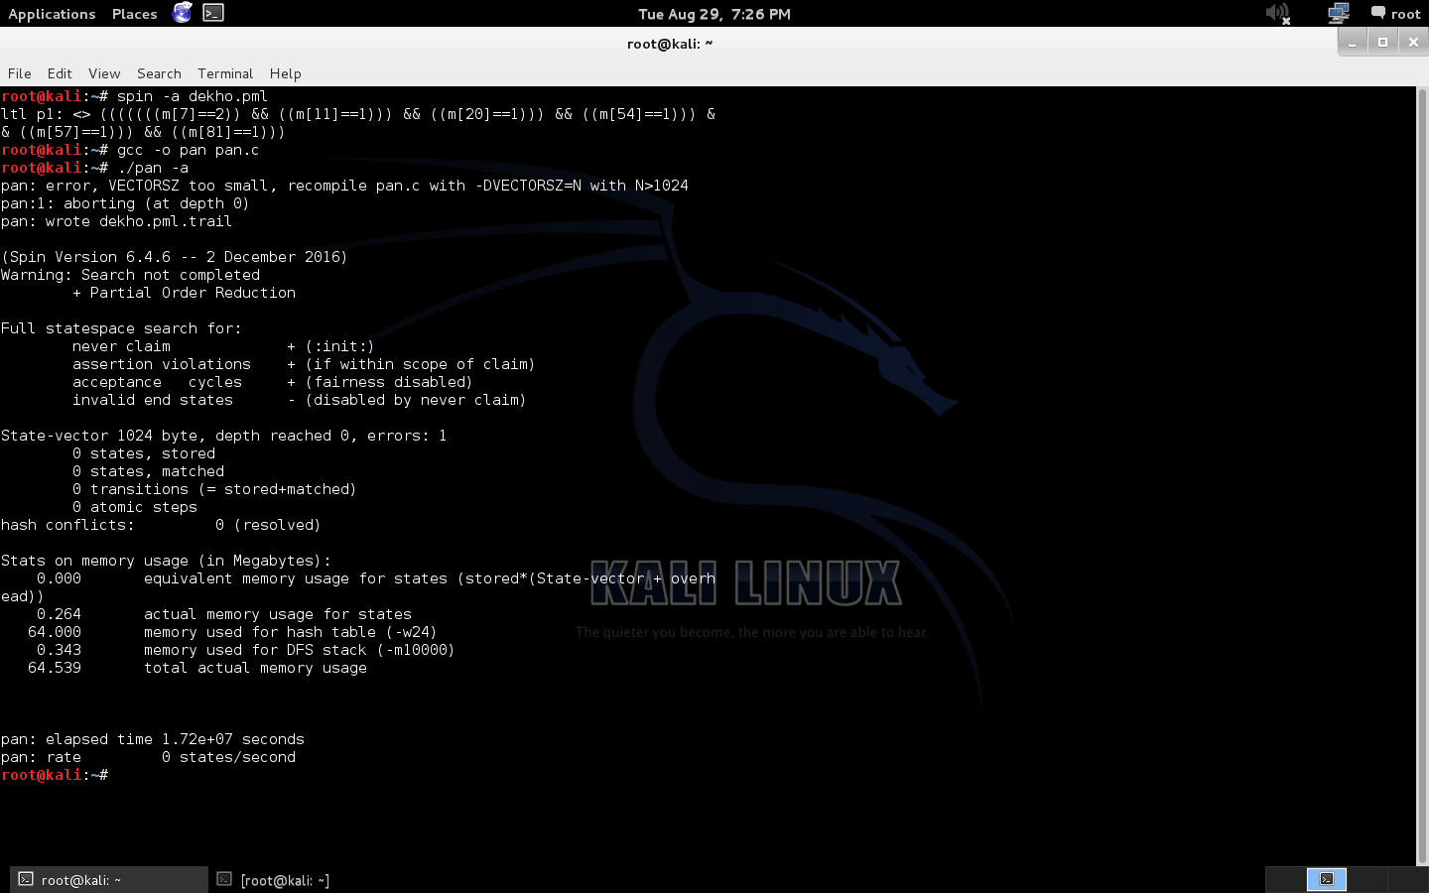1429x893 pixels.
Task: Click the date and time clock
Action: click(714, 14)
